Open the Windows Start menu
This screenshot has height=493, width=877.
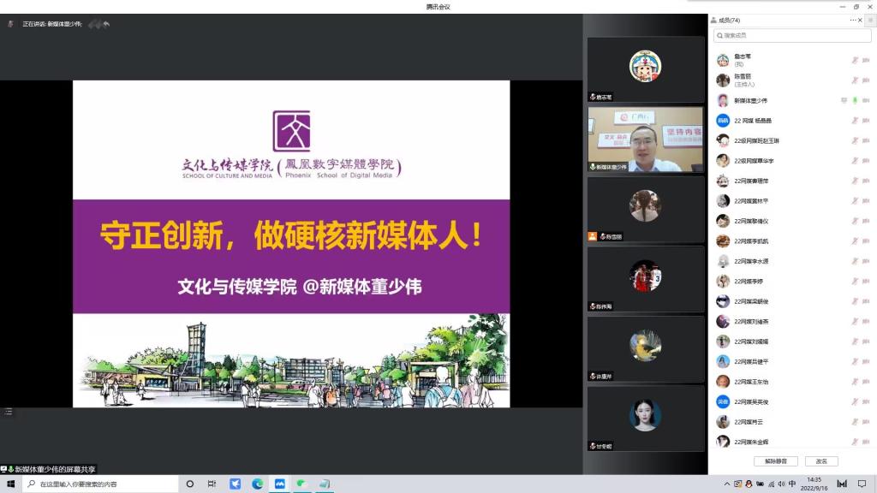point(10,484)
